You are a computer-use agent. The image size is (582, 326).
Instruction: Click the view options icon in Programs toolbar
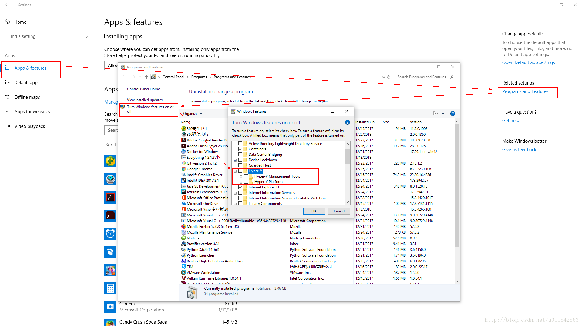(436, 114)
